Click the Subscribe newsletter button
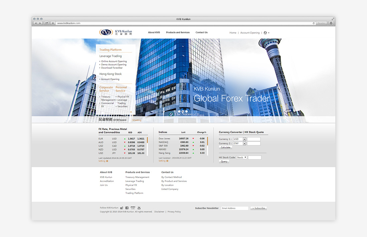Viewport: 367px width, 237px height. tap(259, 208)
